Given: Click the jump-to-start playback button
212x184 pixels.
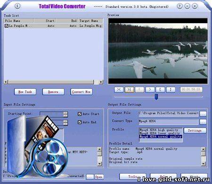Looking at the screenshot, I should (x=119, y=90).
